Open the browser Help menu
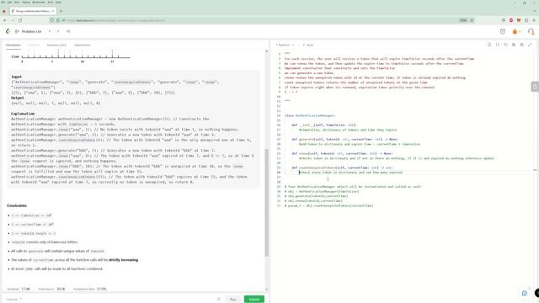The height and width of the screenshot is (303, 539). tap(58, 2)
